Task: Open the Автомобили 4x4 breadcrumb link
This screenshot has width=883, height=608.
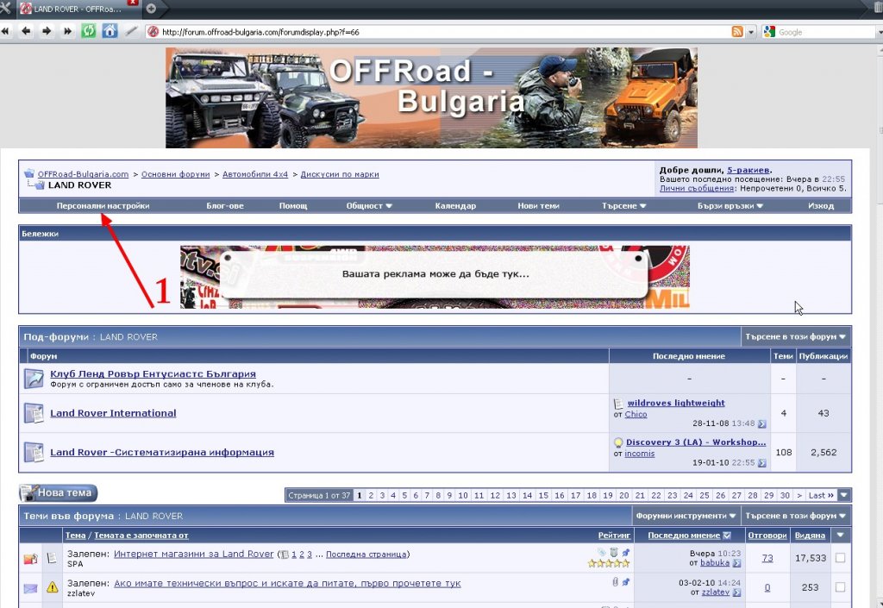Action: pos(255,174)
